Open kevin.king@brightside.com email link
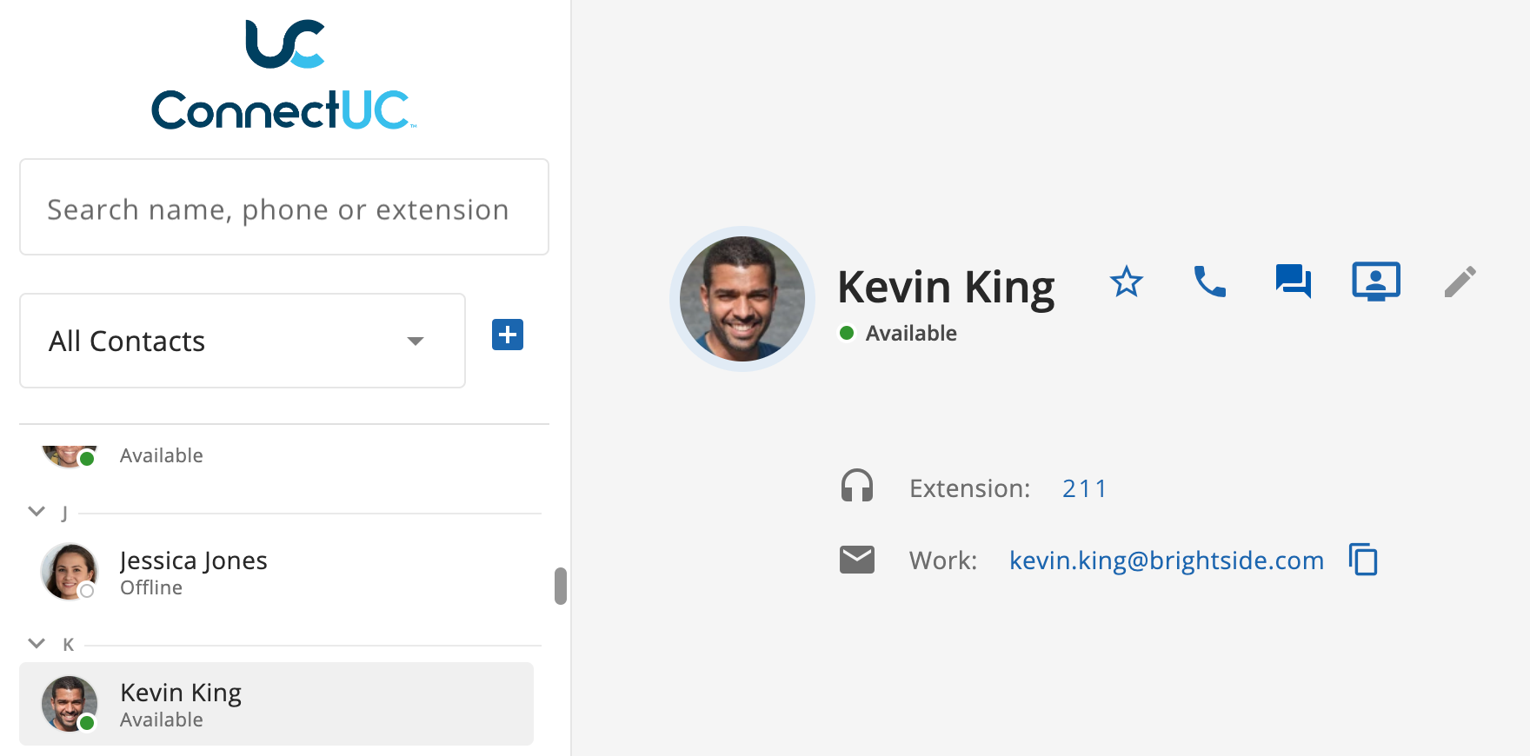 (x=1167, y=560)
